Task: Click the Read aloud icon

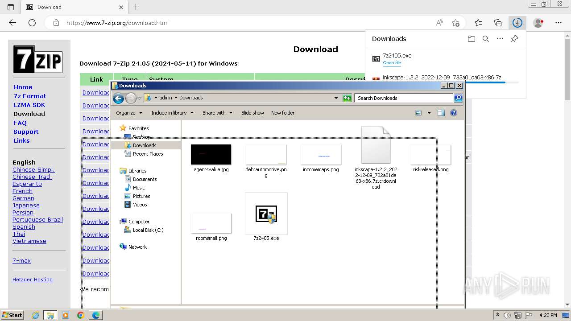Action: (x=439, y=23)
